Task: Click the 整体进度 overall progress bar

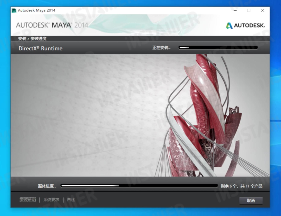Action: pyautogui.click(x=139, y=186)
